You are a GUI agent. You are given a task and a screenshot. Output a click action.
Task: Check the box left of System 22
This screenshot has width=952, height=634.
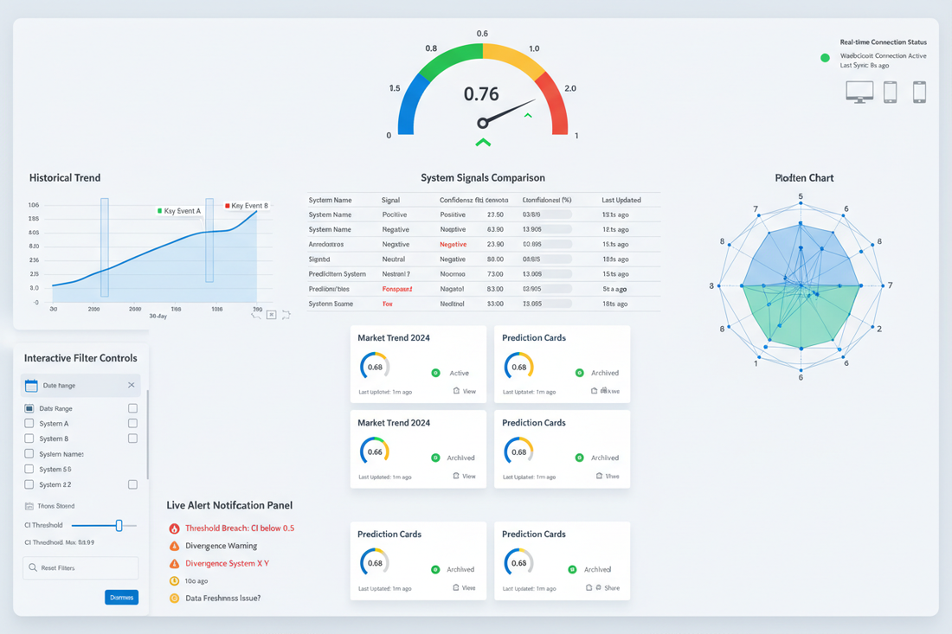[29, 484]
